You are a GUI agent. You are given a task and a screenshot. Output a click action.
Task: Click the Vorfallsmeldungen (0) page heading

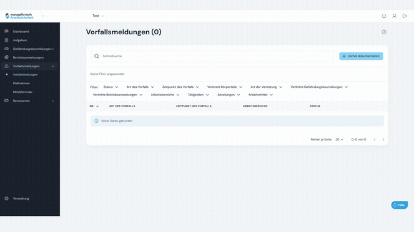coord(124,32)
